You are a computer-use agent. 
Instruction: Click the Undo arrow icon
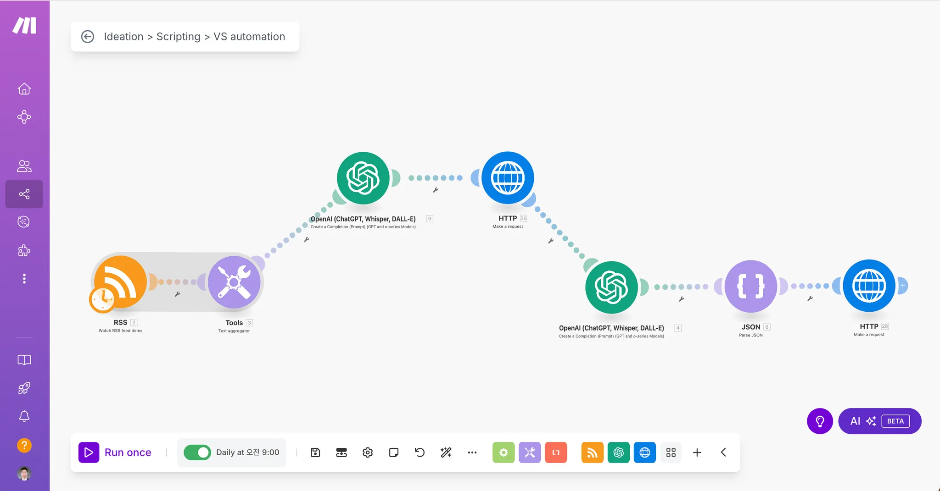point(420,452)
